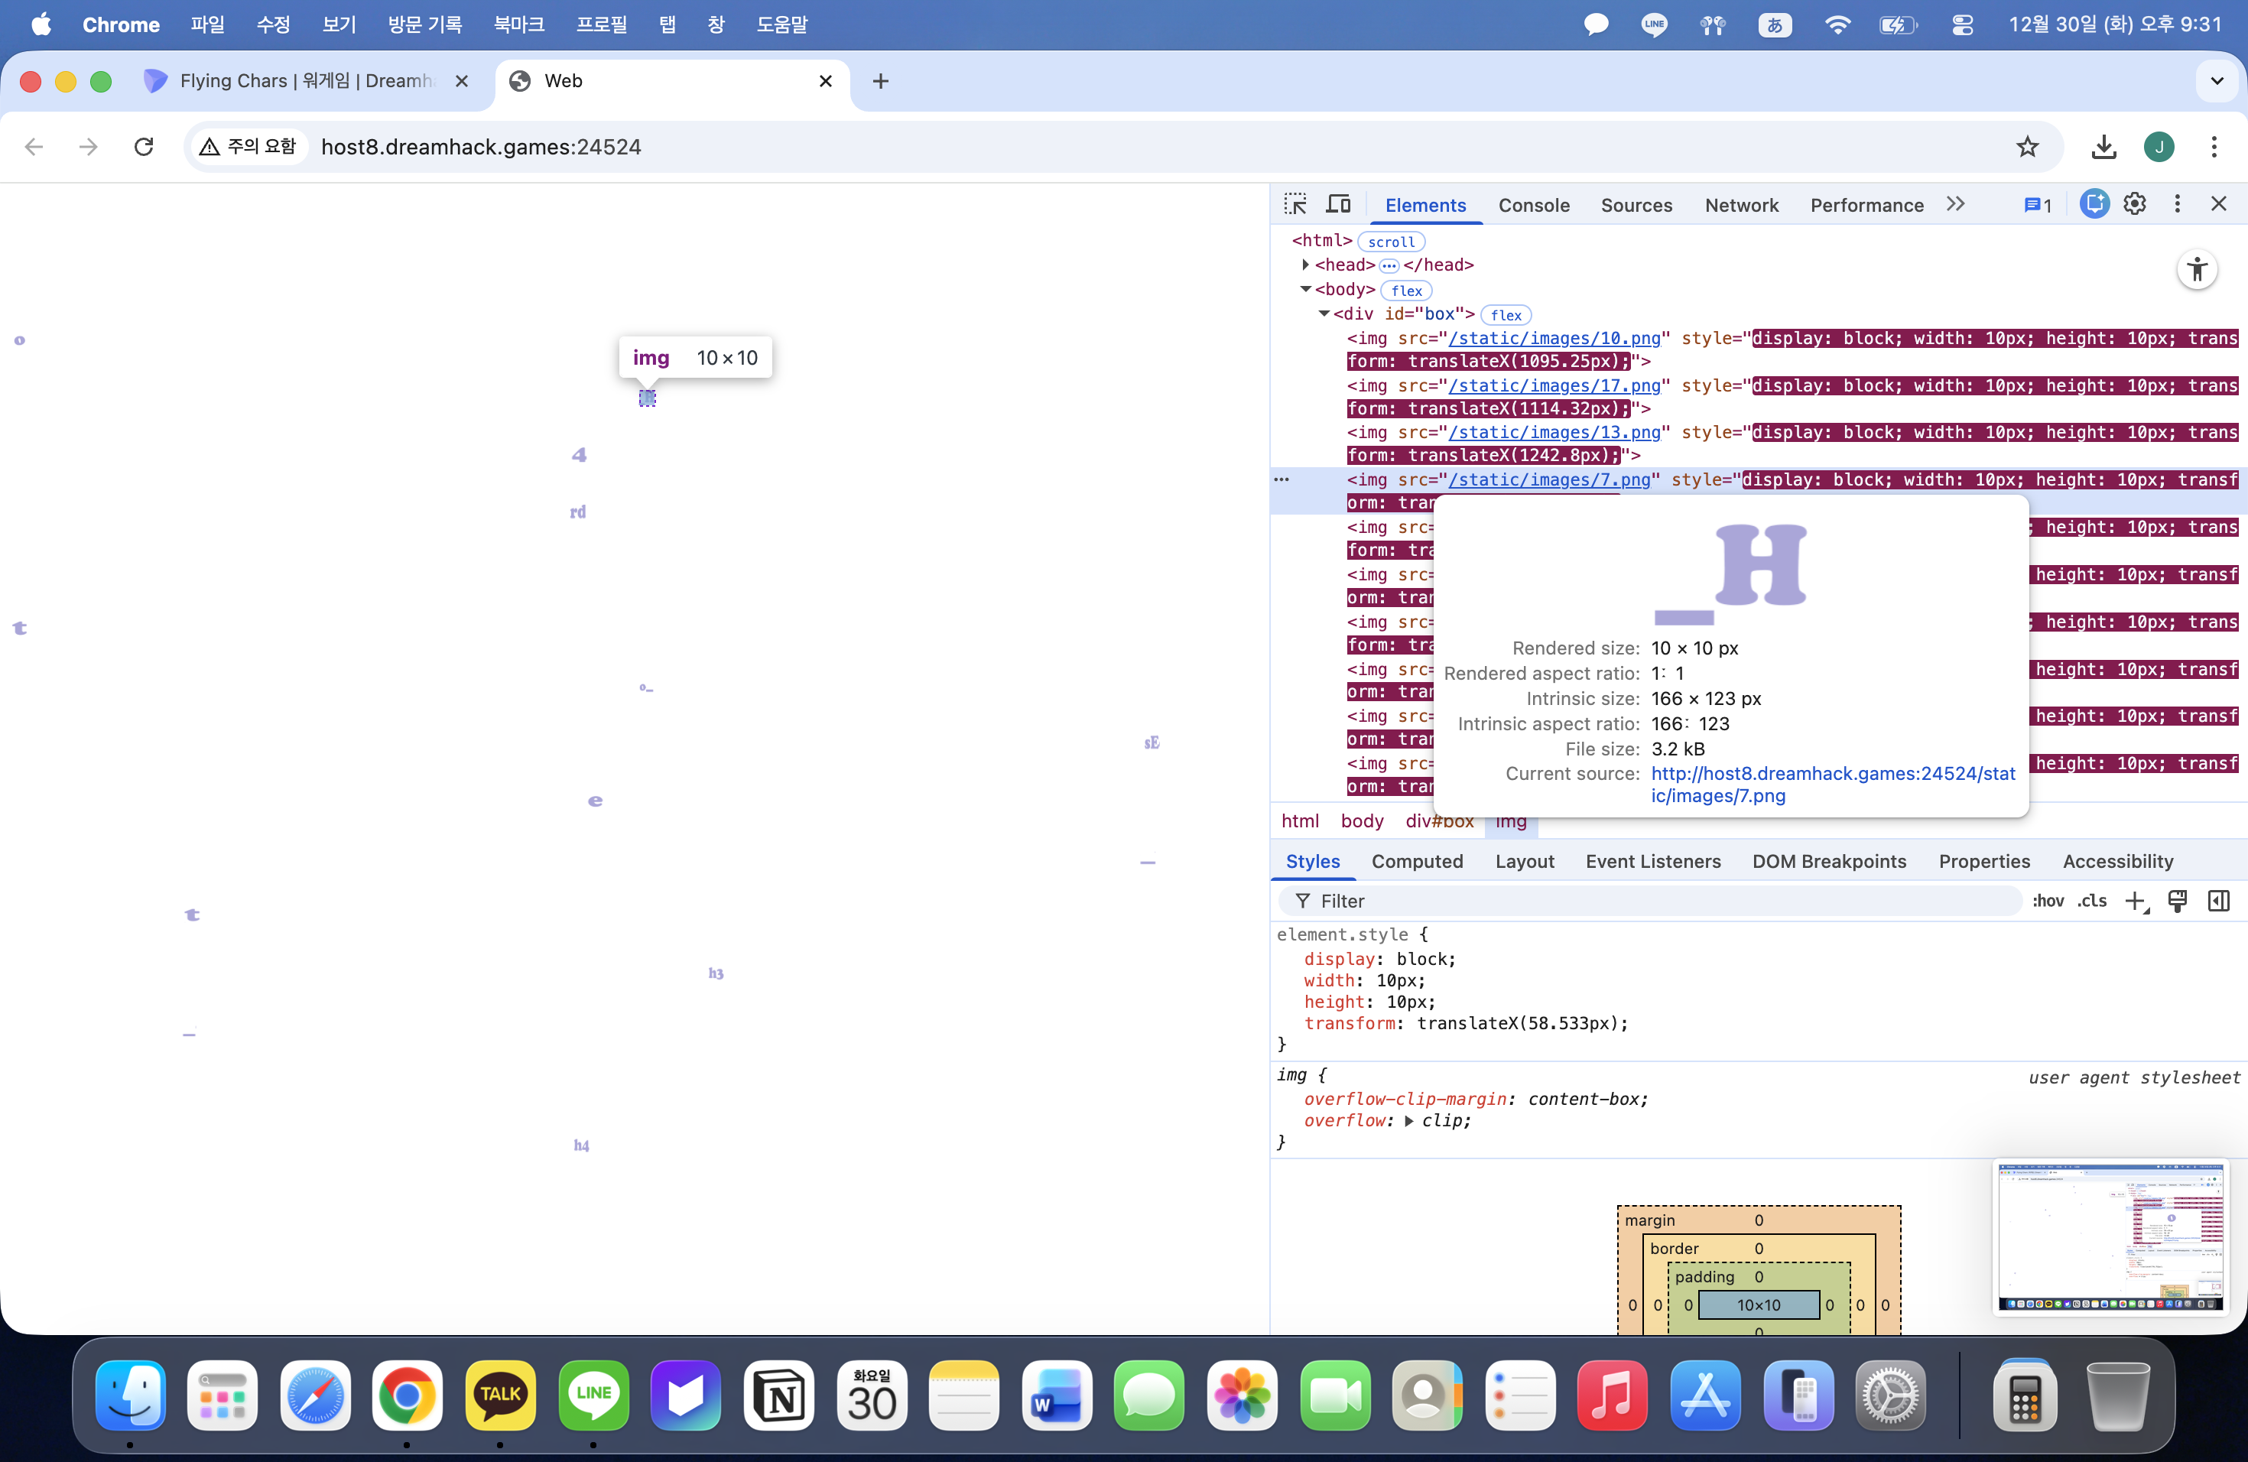
Task: Expand the head element node
Action: pyautogui.click(x=1305, y=265)
